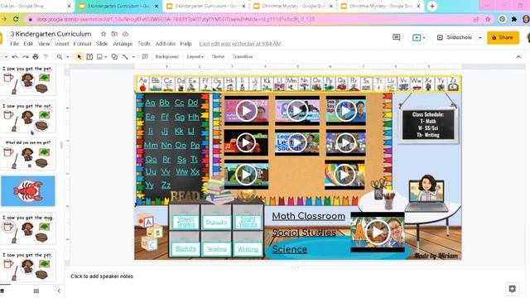
Task: Open the Slideshow options dropdown arrow
Action: coord(480,37)
